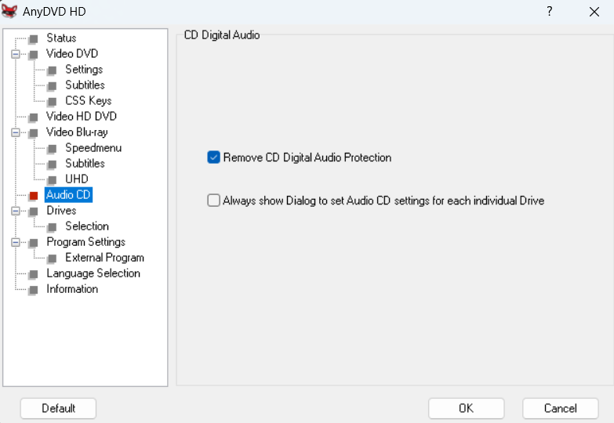Click the question mark help button
The image size is (614, 423).
pyautogui.click(x=550, y=11)
